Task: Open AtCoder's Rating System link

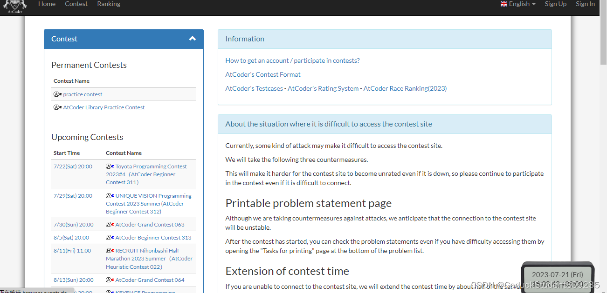Action: (323, 88)
